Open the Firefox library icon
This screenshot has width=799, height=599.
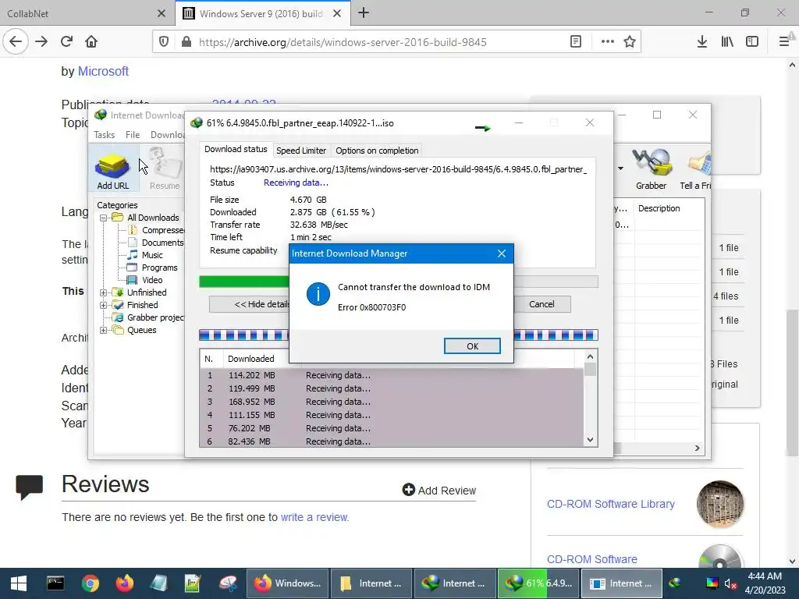pyautogui.click(x=727, y=42)
